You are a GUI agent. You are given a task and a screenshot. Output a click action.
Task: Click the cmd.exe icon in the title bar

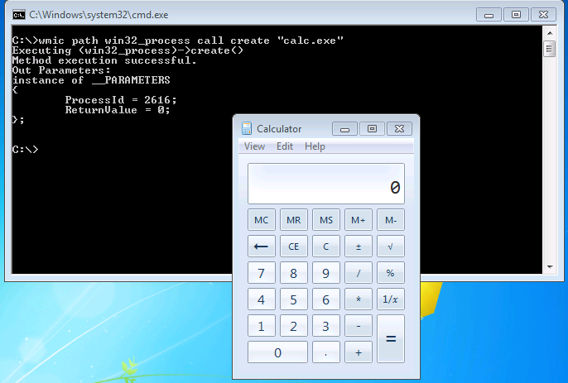[x=19, y=15]
